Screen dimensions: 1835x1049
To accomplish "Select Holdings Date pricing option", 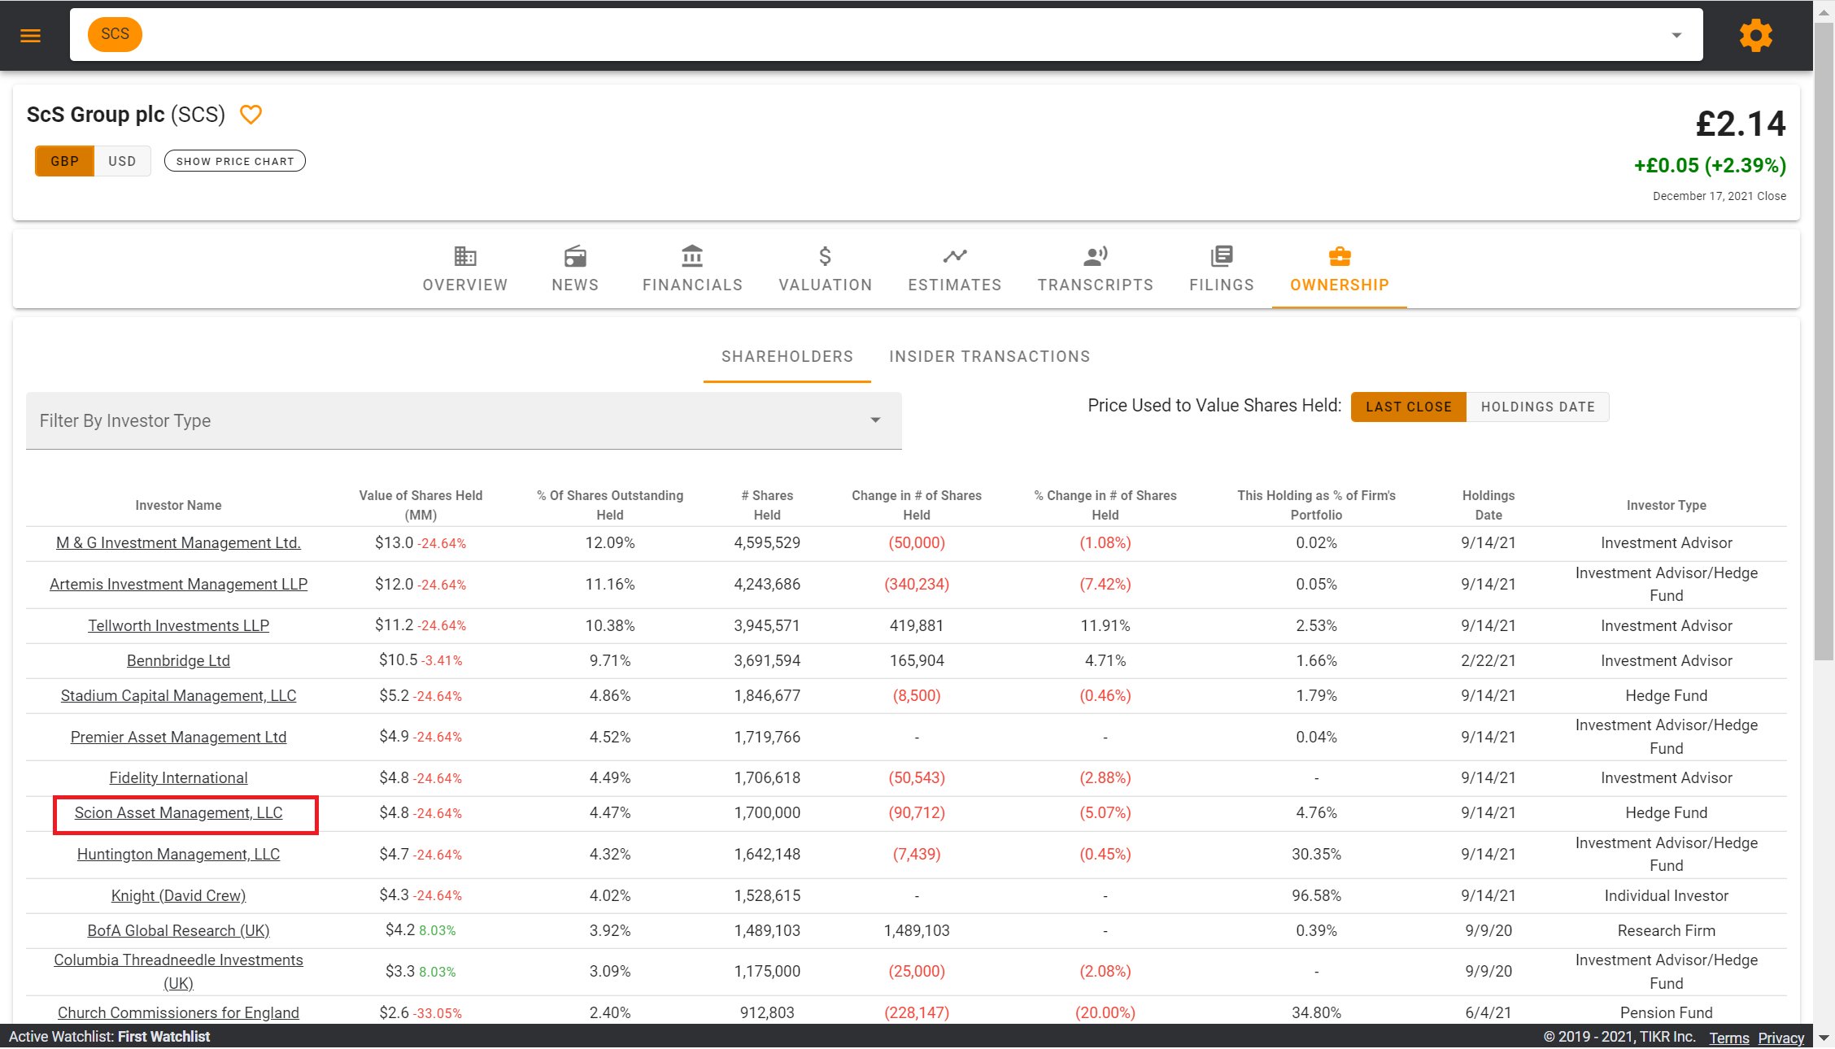I will tap(1537, 407).
